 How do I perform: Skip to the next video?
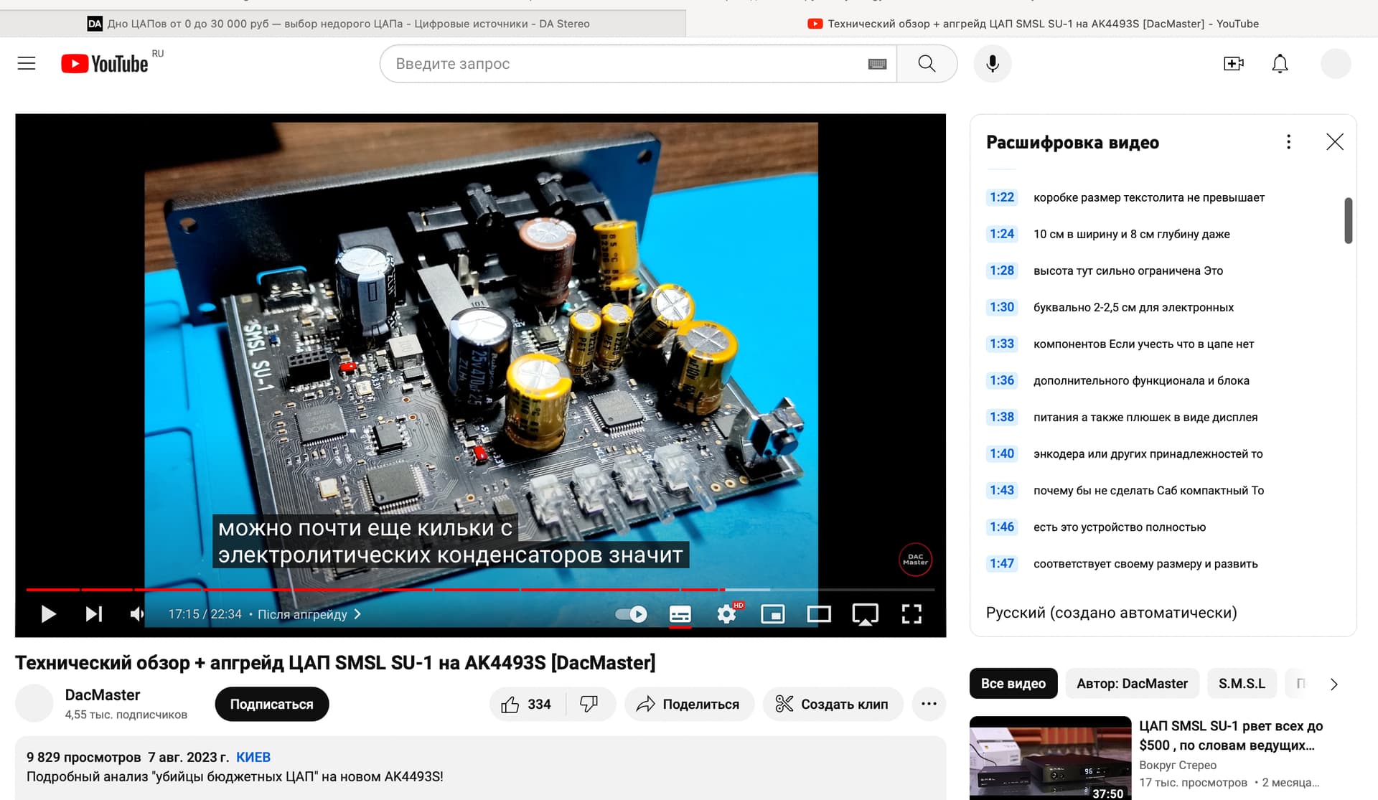[94, 614]
